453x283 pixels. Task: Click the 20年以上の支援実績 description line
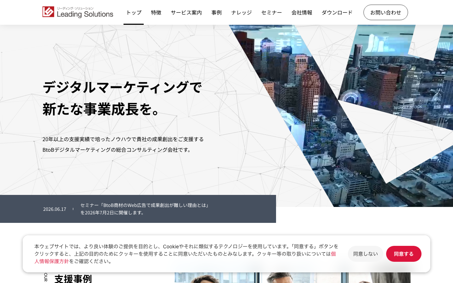click(123, 139)
